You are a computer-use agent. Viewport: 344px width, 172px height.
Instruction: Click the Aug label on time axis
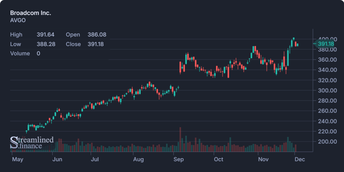tap(138, 160)
